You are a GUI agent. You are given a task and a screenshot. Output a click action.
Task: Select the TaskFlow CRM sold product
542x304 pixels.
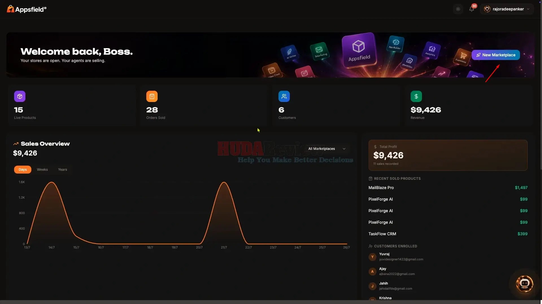coord(448,234)
